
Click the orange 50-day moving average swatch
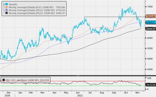coord(6,7)
